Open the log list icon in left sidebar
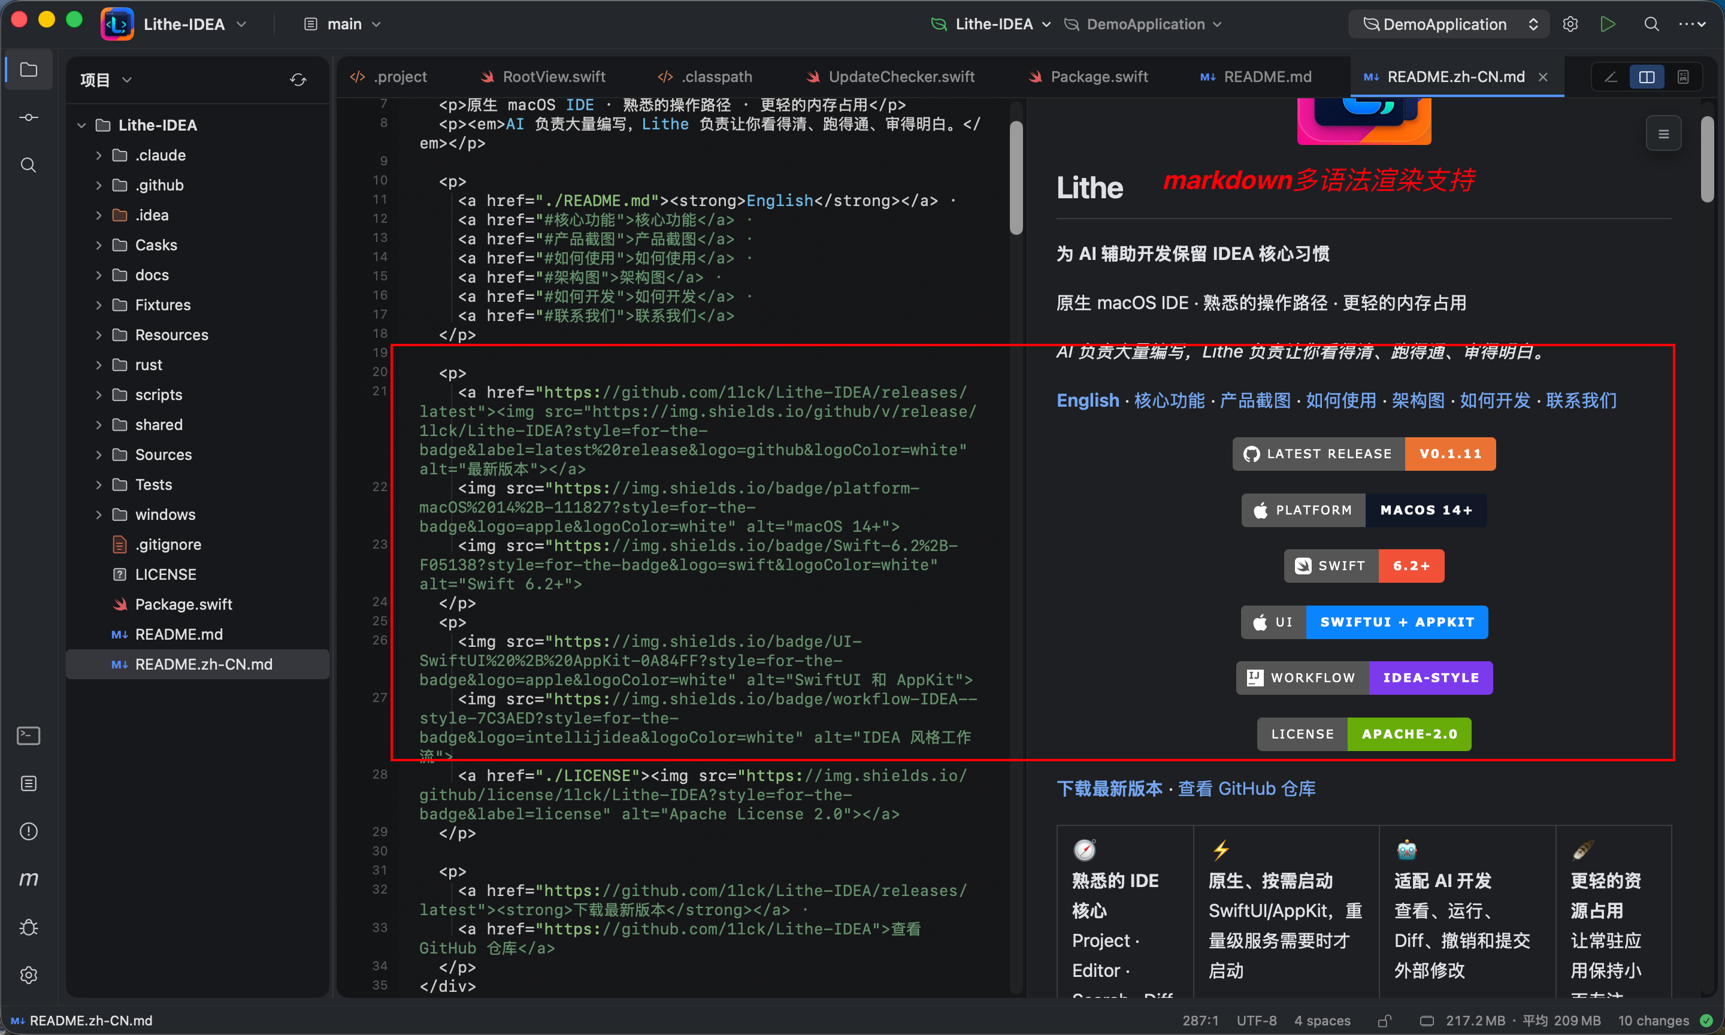 (29, 784)
